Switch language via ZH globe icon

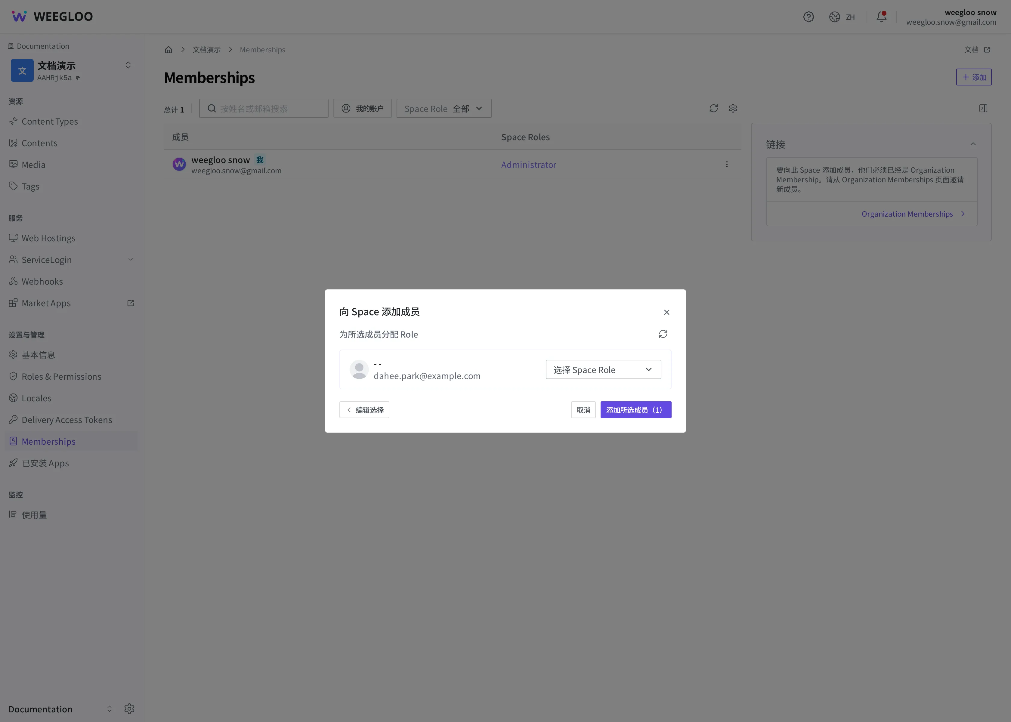click(842, 17)
